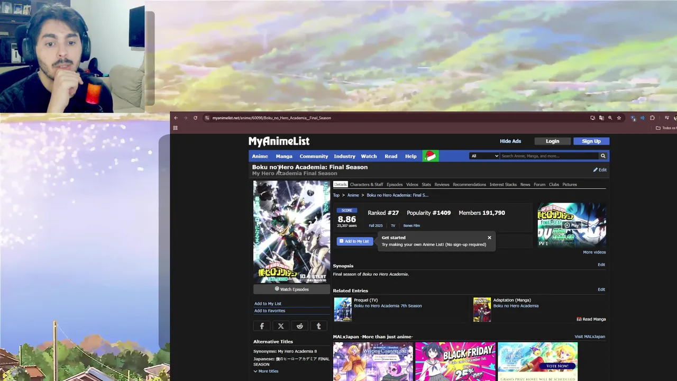
Task: Click the Hide Ads link
Action: pos(510,141)
